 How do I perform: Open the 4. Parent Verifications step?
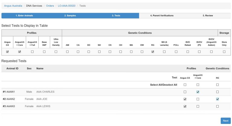(x=162, y=15)
